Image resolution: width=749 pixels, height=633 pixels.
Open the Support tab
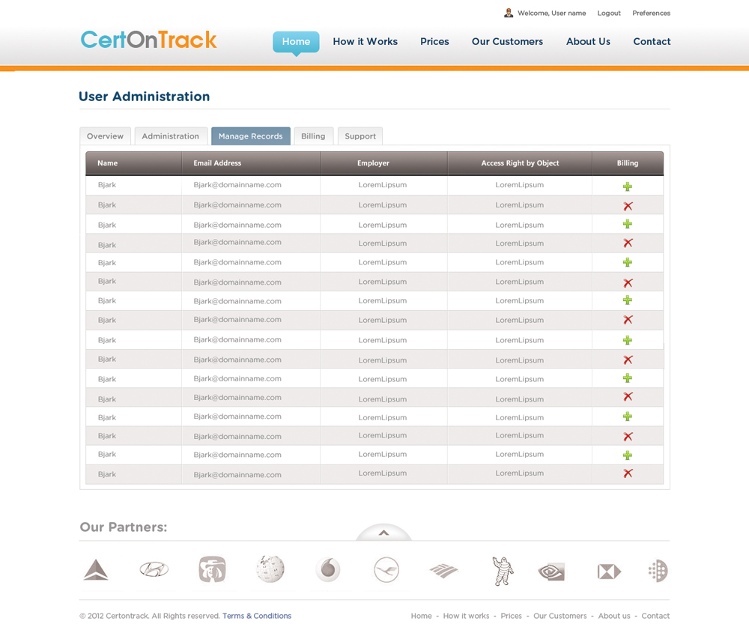pos(360,136)
